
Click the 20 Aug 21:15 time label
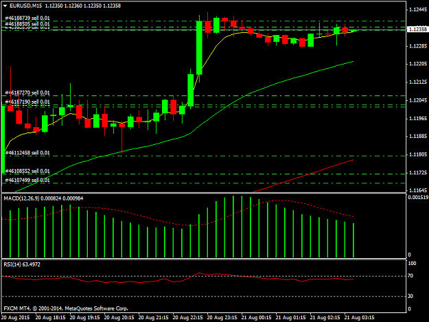coord(153,318)
